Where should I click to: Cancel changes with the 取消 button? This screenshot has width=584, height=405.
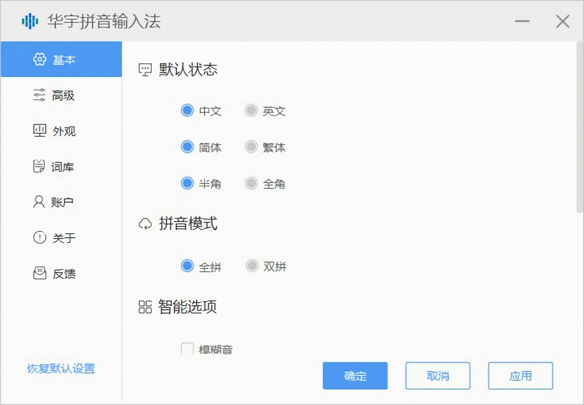[x=438, y=376]
